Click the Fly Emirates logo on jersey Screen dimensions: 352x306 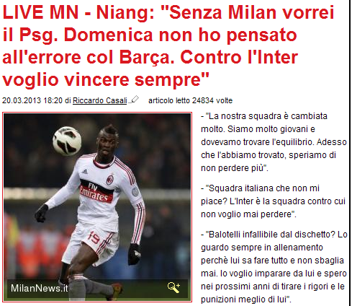pos(96,191)
